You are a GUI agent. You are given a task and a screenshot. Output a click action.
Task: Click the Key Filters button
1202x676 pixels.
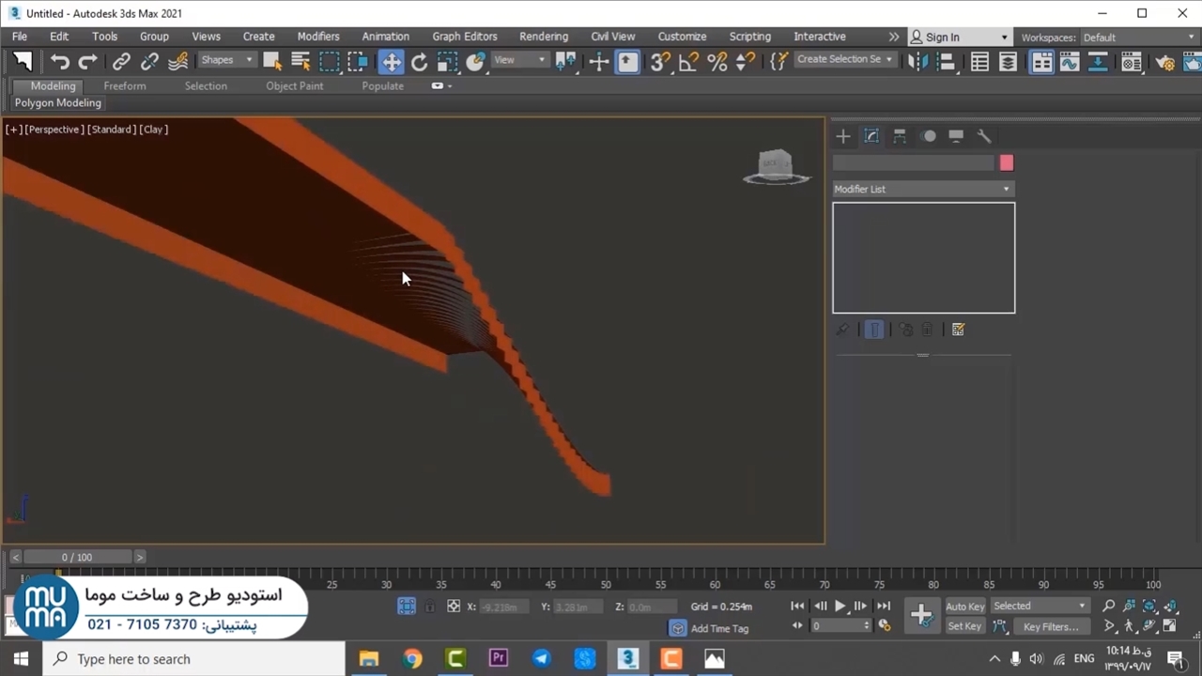[x=1051, y=626]
